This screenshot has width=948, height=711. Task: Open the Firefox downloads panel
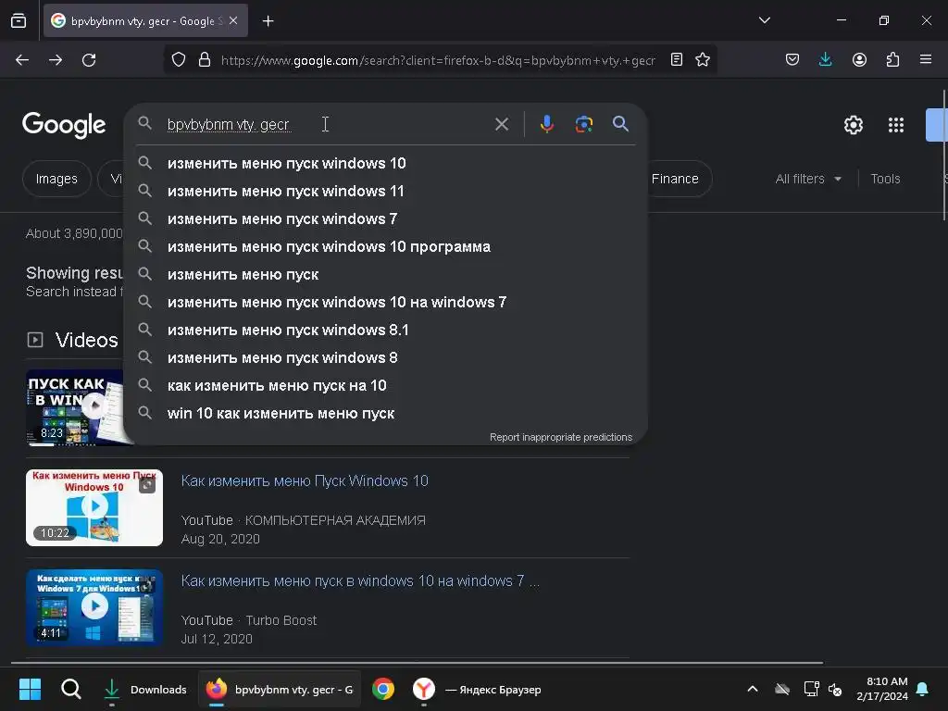pos(825,60)
